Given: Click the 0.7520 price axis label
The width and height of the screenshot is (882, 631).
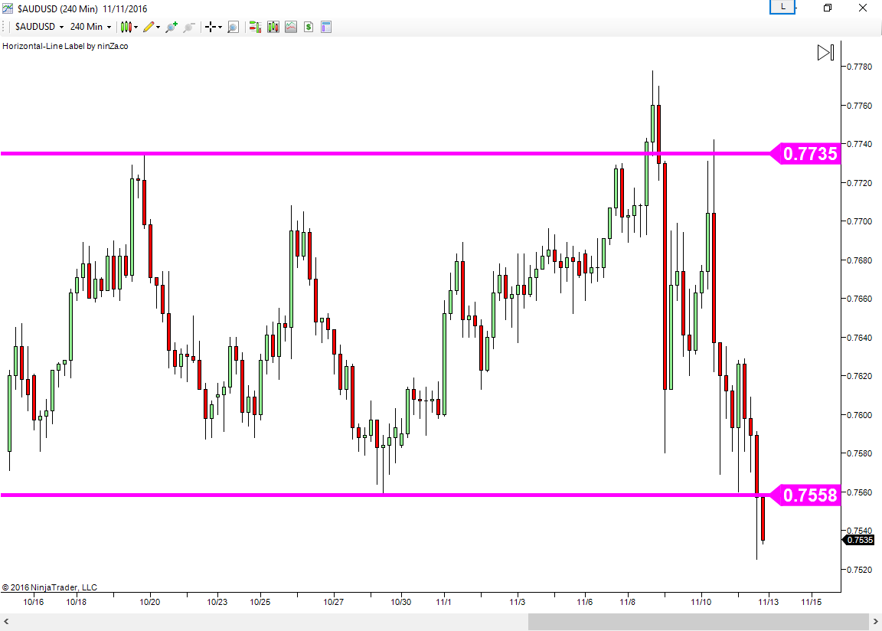Looking at the screenshot, I should tap(860, 570).
